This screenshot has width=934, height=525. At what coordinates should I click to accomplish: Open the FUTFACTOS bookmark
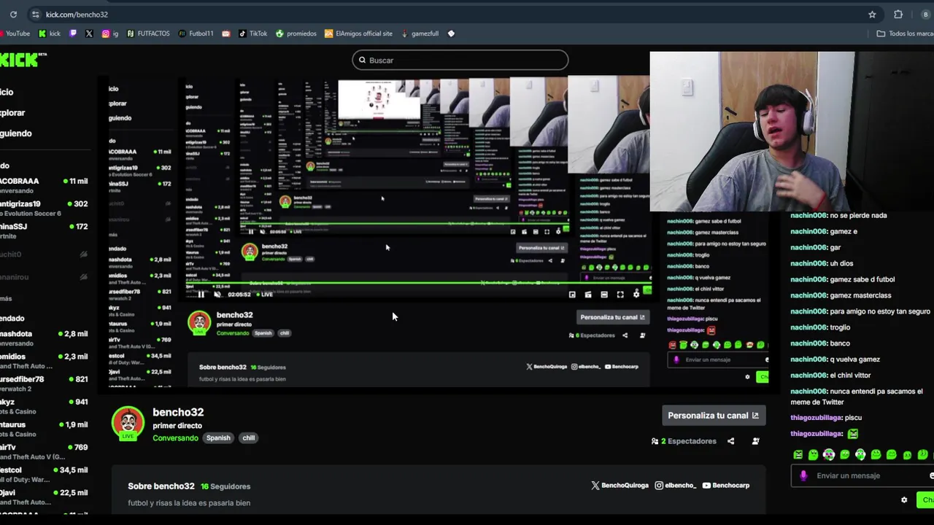[x=148, y=34]
